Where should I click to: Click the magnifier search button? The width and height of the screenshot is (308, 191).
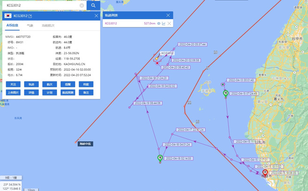click(x=93, y=6)
